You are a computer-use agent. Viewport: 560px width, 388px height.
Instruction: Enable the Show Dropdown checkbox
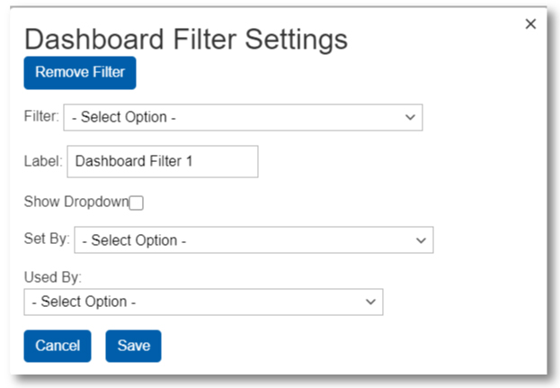point(137,203)
